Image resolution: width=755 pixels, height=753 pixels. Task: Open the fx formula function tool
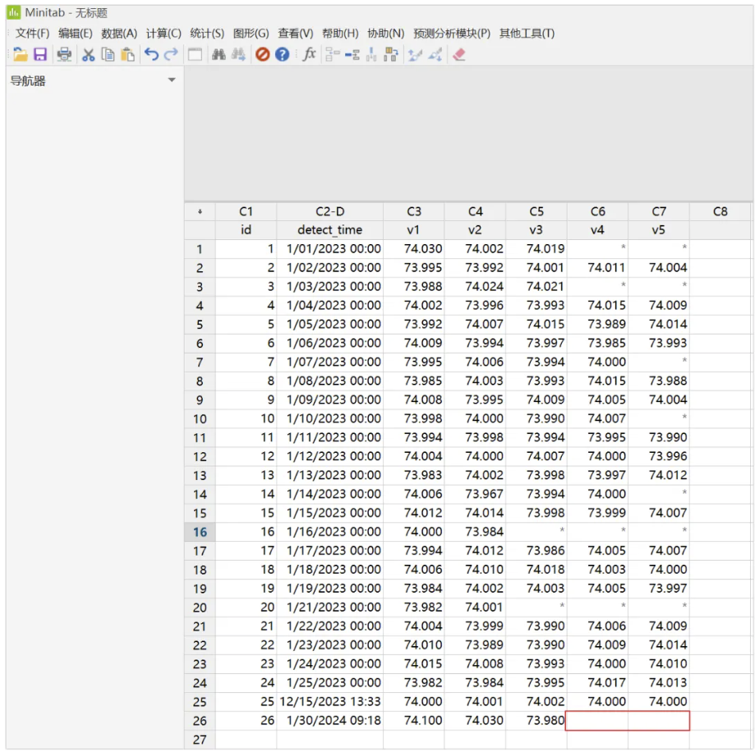coord(309,54)
